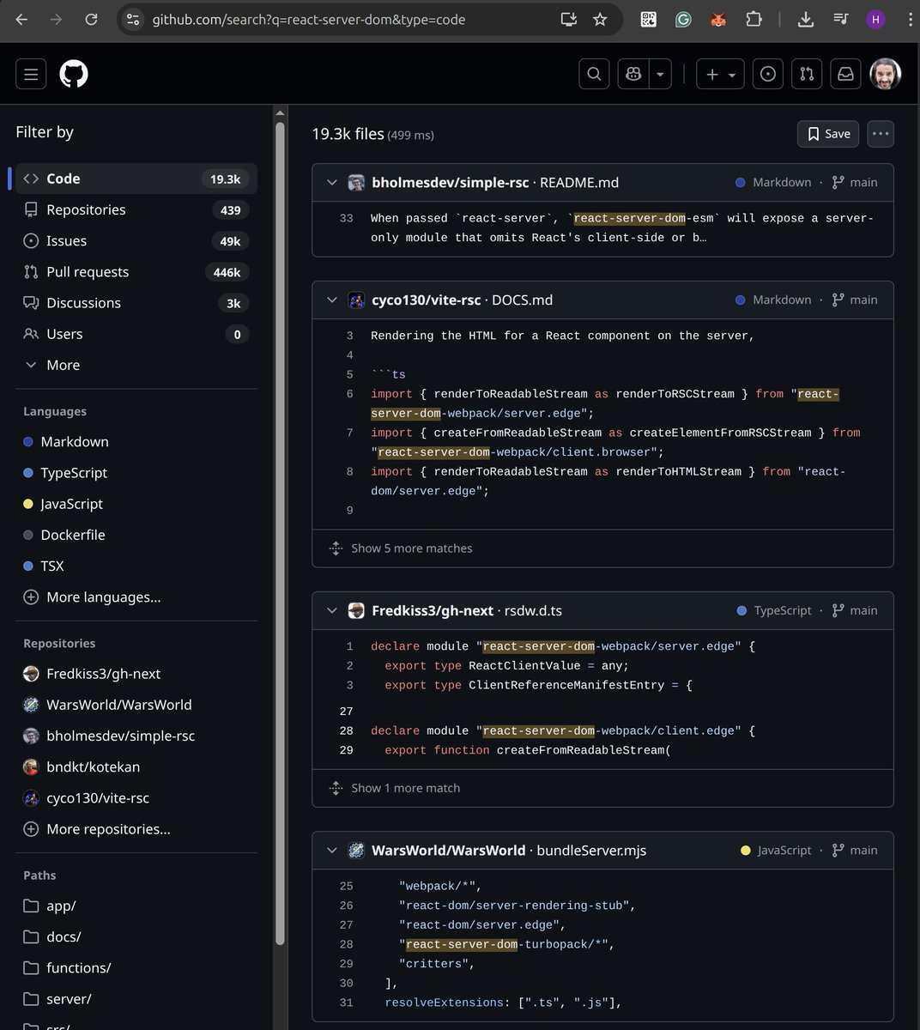The image size is (920, 1030).
Task: Collapse the bholmesdev/simple-rsc result
Action: (x=332, y=182)
